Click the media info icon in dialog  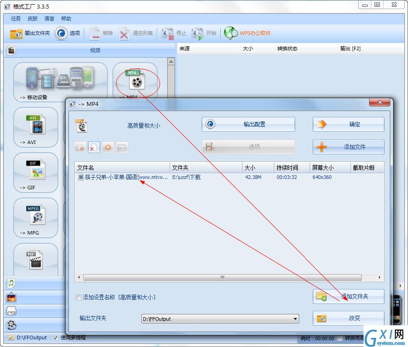pos(122,147)
